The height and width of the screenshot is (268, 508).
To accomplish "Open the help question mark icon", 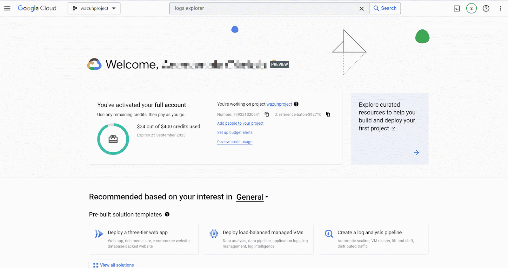I will point(486,9).
